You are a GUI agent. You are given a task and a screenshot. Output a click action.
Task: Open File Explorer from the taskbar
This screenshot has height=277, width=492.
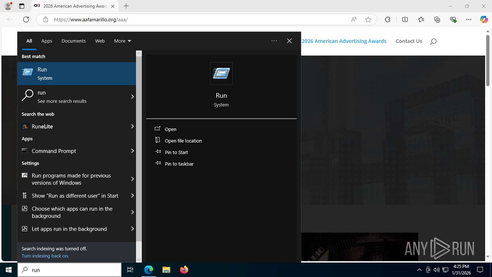click(166, 270)
